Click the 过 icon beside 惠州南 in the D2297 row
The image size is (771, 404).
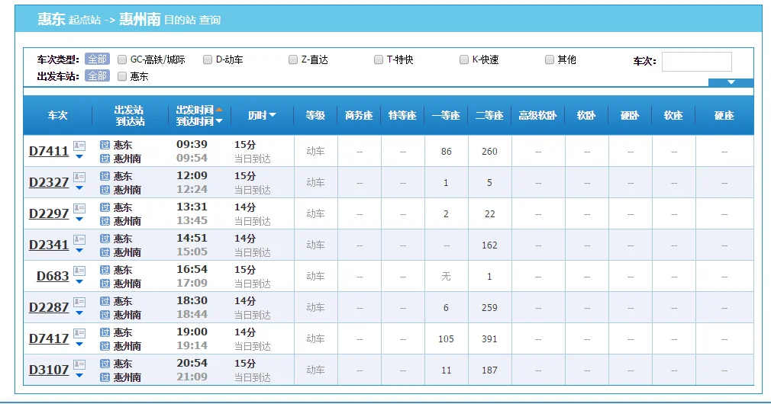click(x=105, y=221)
